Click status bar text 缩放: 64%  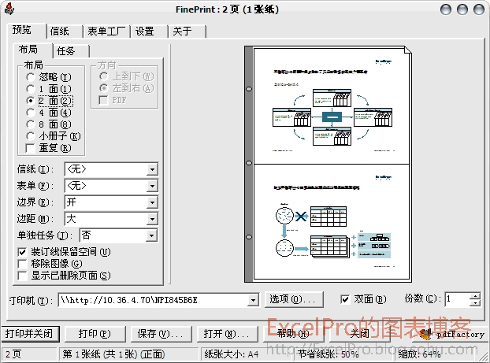coord(419,354)
